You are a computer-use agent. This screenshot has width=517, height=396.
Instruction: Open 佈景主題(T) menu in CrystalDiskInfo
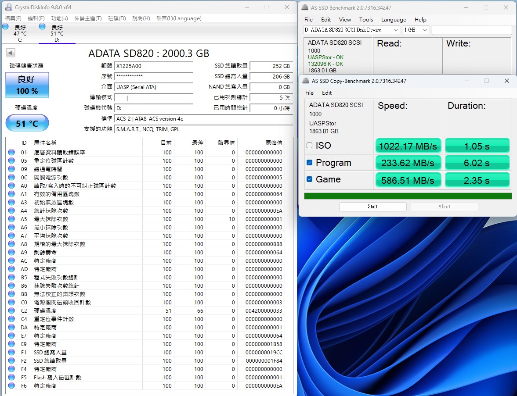[88, 18]
